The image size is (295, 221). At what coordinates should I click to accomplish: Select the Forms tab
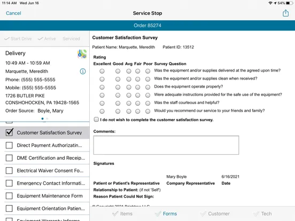(x=166, y=214)
